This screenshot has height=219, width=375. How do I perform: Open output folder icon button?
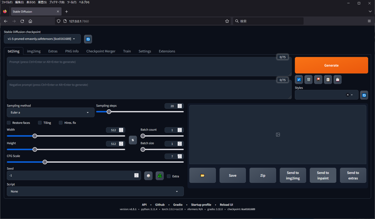[202, 175]
